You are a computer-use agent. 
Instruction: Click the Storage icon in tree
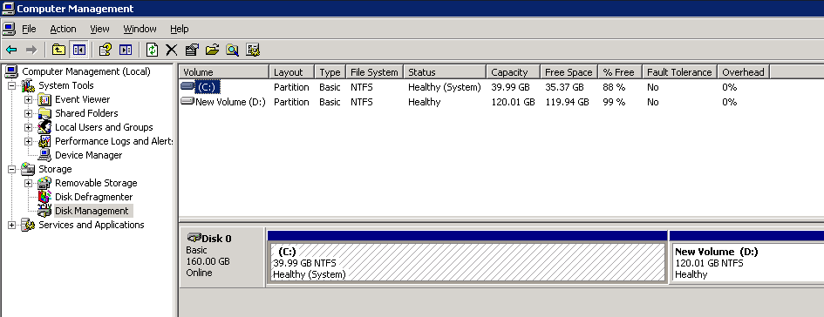tap(28, 169)
